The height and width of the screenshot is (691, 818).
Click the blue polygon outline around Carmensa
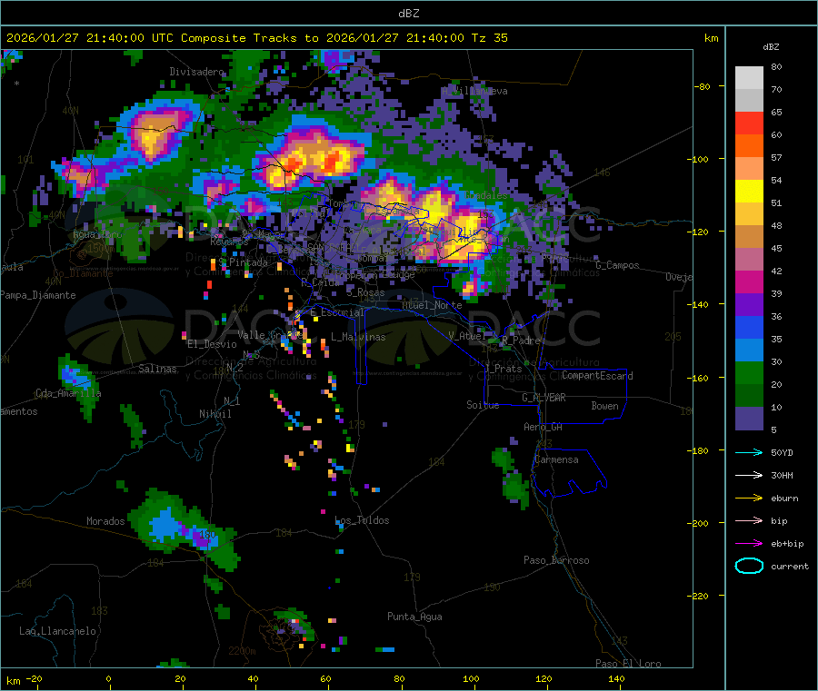click(x=569, y=471)
